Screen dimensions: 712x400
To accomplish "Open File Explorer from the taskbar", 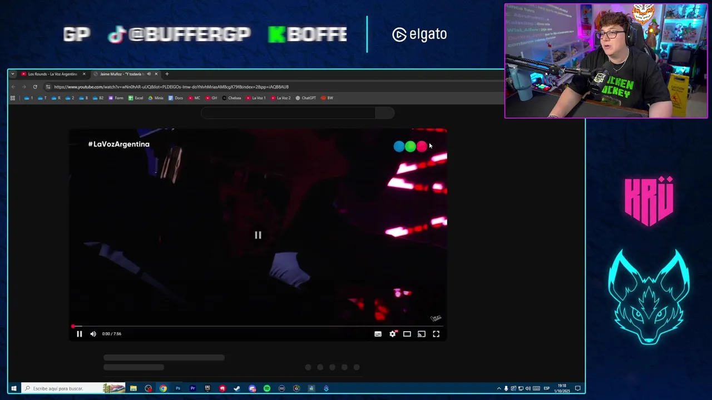I will 133,388.
